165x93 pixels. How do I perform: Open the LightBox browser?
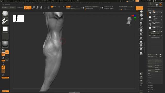coord(12,8)
